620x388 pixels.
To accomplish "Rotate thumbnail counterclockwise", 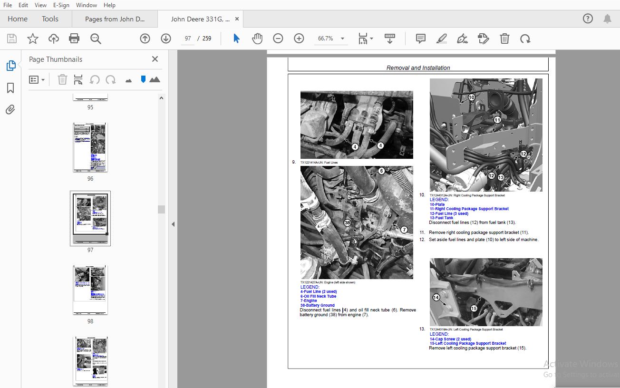I will [x=95, y=80].
